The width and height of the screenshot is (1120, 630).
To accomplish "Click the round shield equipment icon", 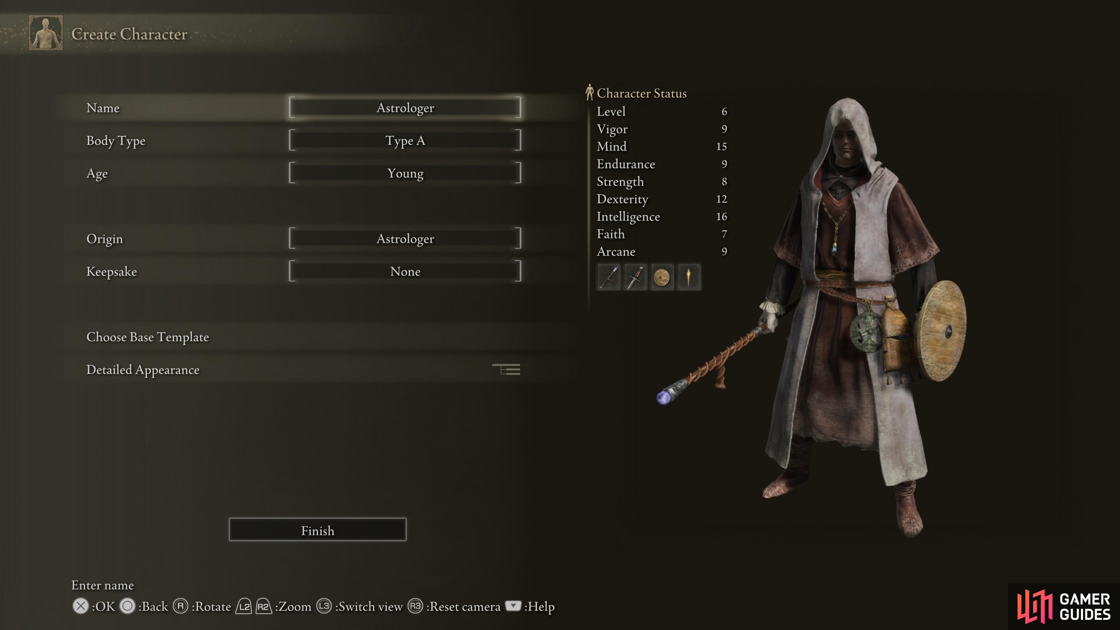I will tap(661, 277).
